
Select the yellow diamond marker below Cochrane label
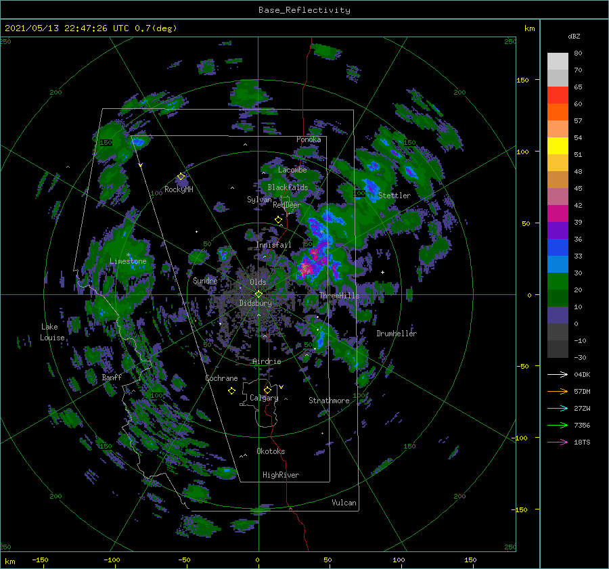(231, 391)
